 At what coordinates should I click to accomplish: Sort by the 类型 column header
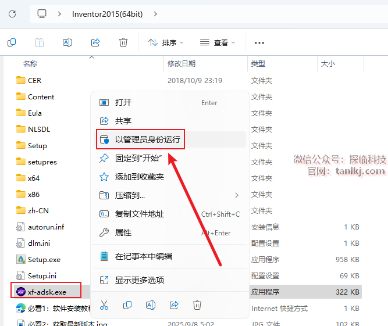click(x=258, y=64)
